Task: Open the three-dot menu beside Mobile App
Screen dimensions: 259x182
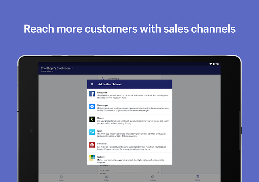Action: pos(159,165)
